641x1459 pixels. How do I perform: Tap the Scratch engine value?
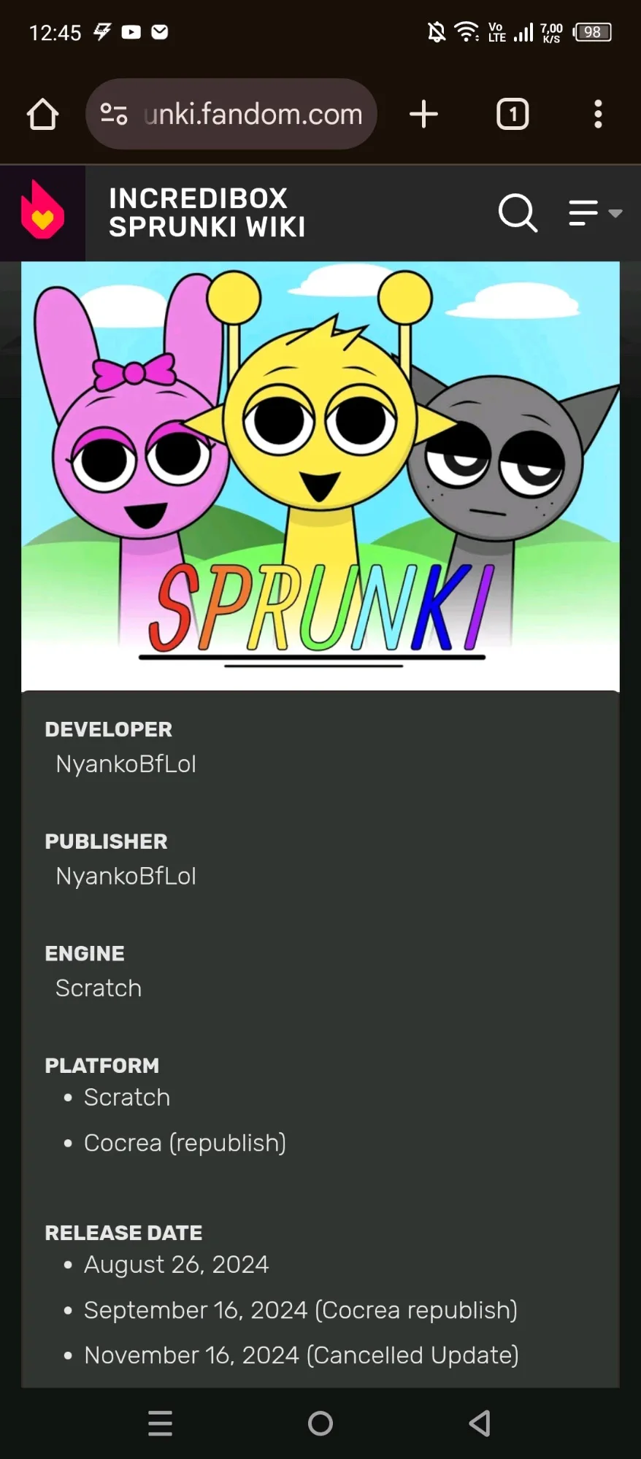[x=99, y=988]
